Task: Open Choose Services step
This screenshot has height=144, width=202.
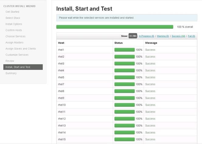Action: coord(16,36)
